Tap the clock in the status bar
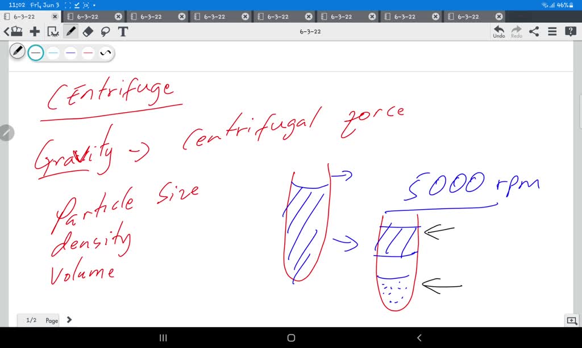 16,5
